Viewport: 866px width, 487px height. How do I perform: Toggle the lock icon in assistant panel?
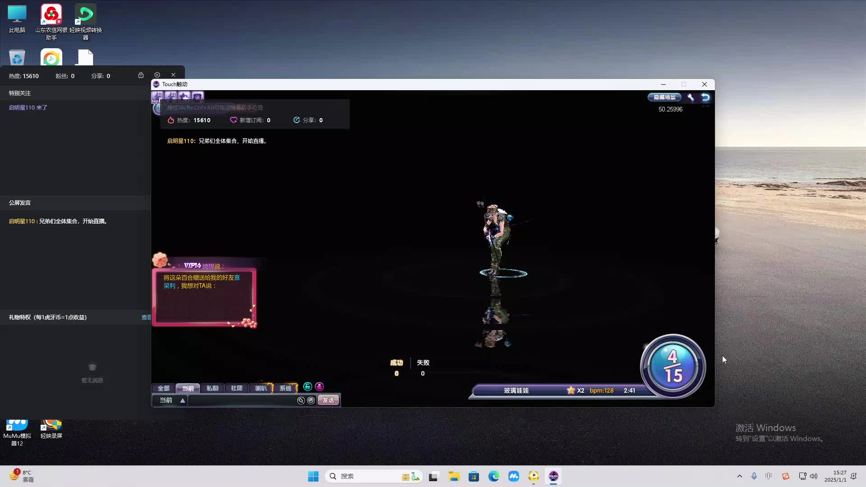141,75
